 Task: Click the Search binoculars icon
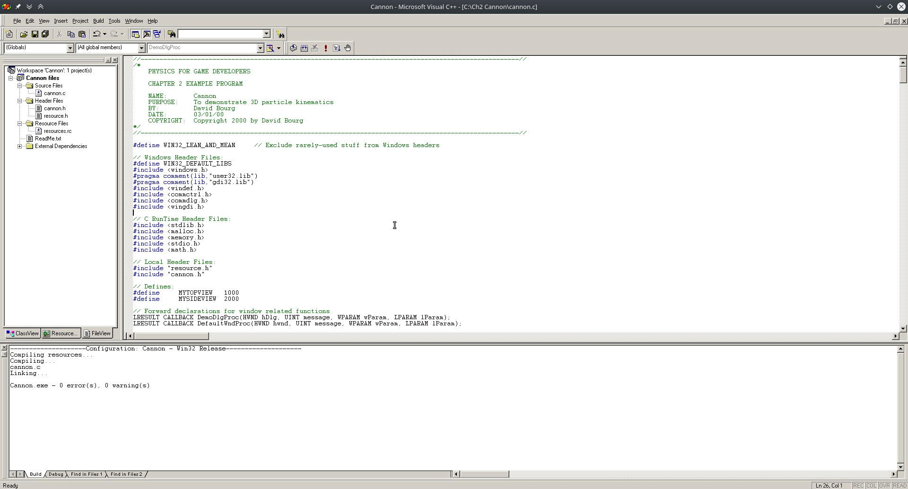tap(280, 34)
